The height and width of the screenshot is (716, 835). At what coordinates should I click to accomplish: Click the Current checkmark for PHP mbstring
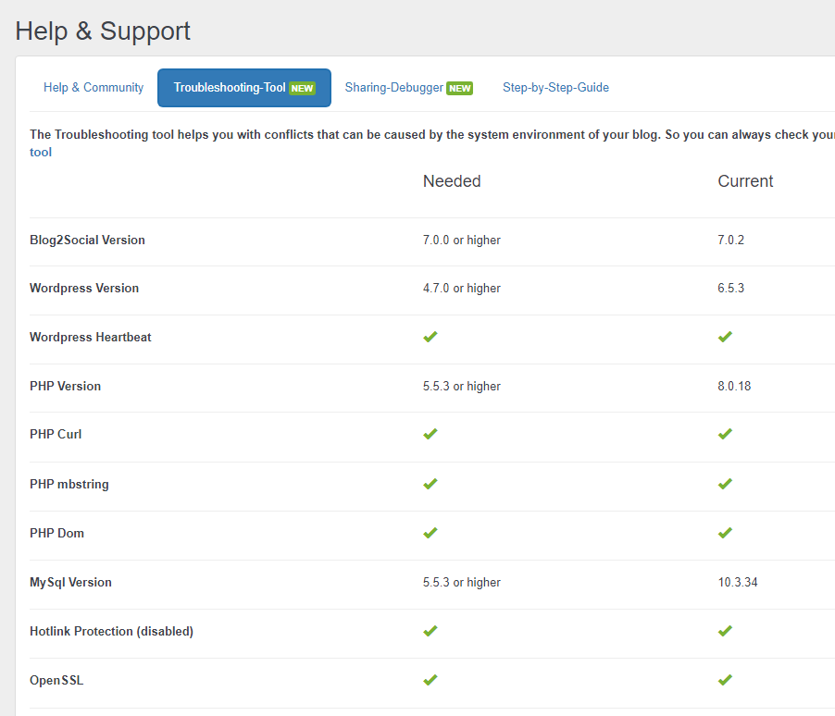(x=725, y=484)
